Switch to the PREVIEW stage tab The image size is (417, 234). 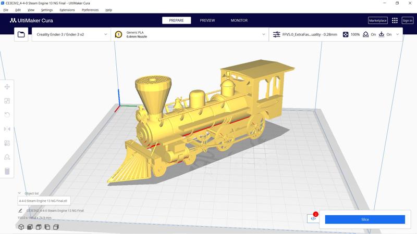[x=207, y=20]
